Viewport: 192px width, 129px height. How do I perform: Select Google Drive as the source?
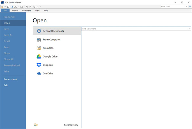(x=50, y=57)
